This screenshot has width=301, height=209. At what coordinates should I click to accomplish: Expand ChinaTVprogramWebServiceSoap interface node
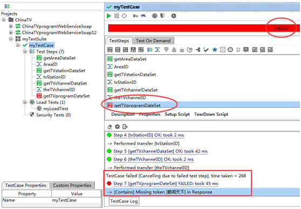click(x=11, y=26)
